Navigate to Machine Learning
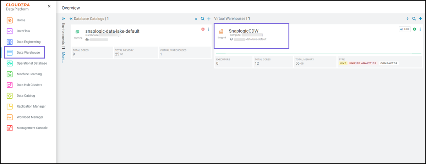The width and height of the screenshot is (426, 164). click(x=29, y=74)
